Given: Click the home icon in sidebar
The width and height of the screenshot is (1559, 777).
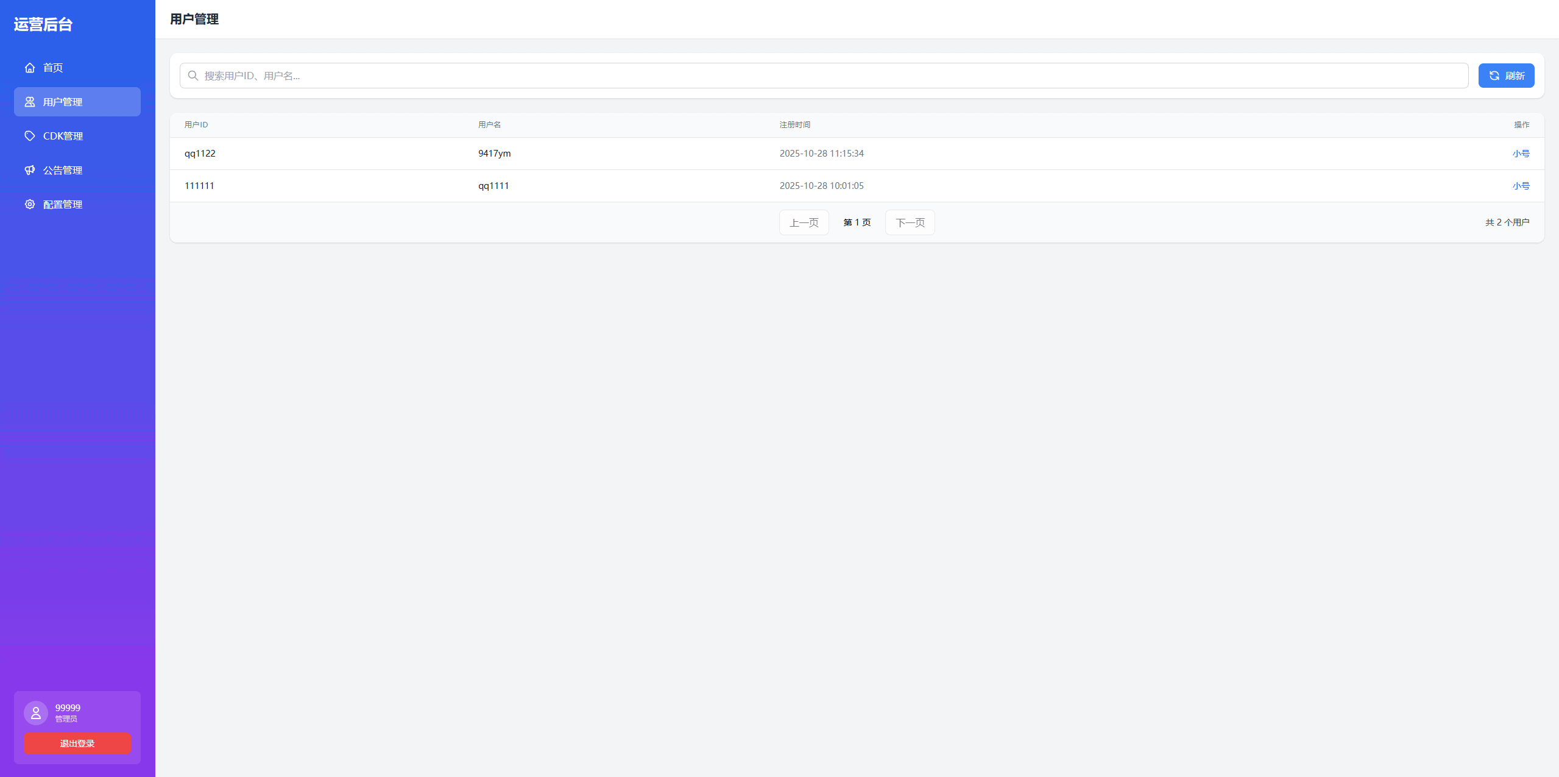Looking at the screenshot, I should pos(29,68).
